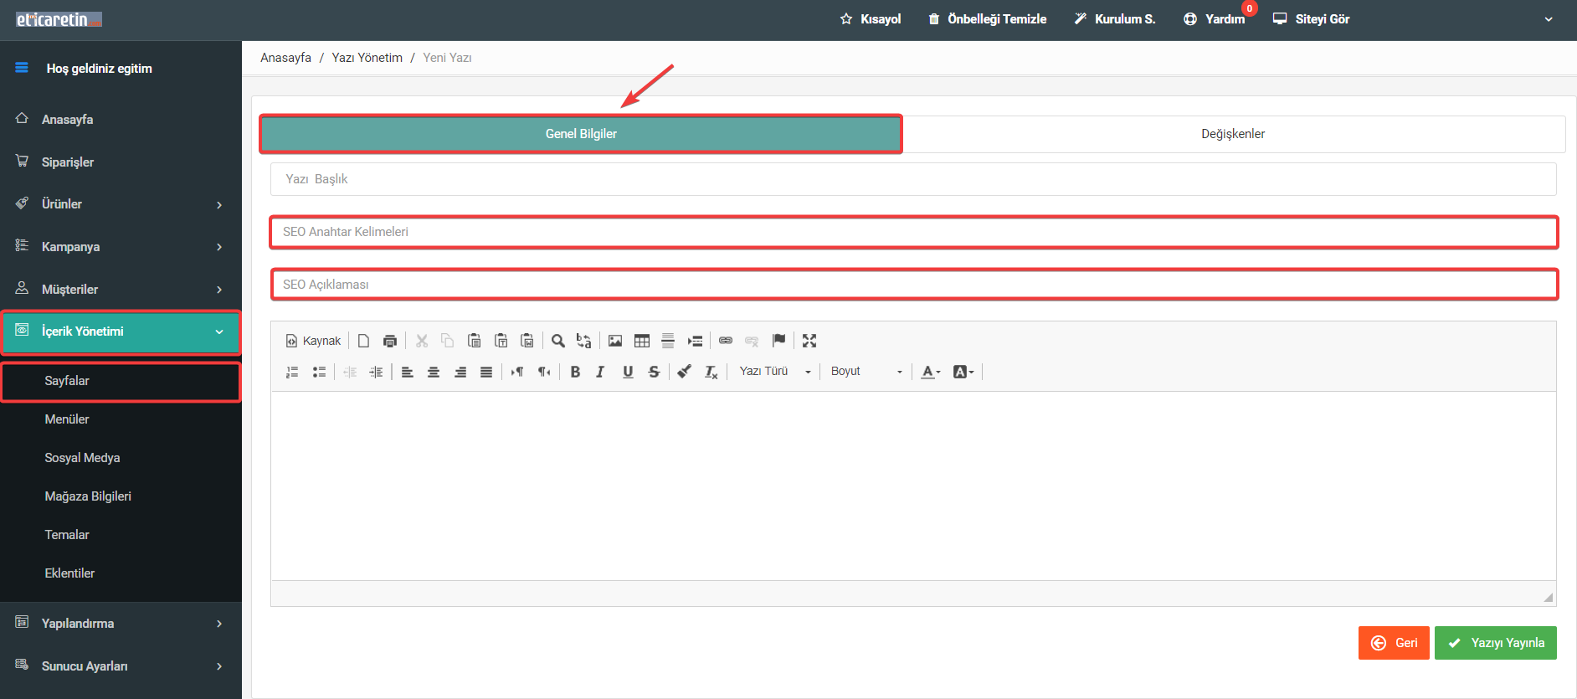Toggle bold formatting
The width and height of the screenshot is (1577, 699).
575,372
